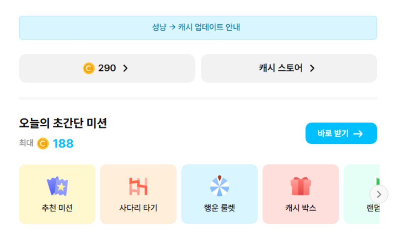Select the 추천 미션 card label

pyautogui.click(x=57, y=208)
